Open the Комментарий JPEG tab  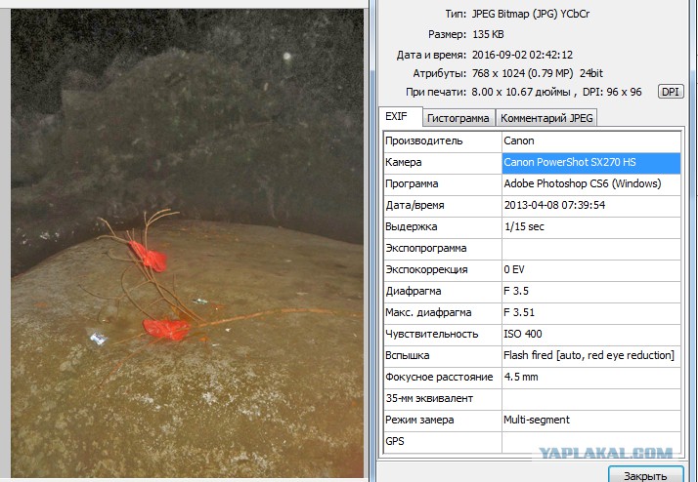point(545,118)
